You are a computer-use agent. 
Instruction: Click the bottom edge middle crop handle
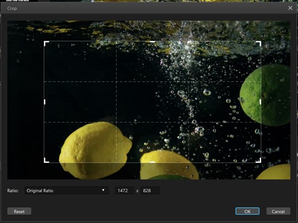(152, 162)
